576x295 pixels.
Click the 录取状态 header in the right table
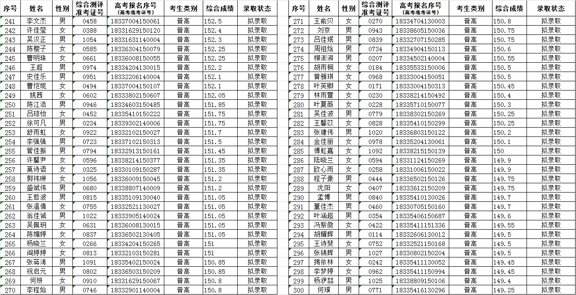coord(551,8)
